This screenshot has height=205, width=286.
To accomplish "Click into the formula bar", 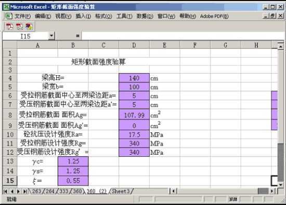I will (183, 36).
